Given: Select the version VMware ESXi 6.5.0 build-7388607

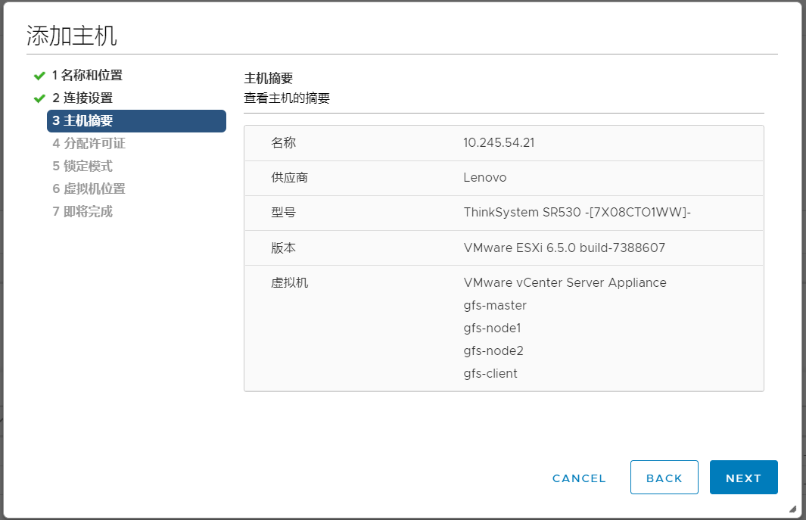Looking at the screenshot, I should click(x=564, y=248).
